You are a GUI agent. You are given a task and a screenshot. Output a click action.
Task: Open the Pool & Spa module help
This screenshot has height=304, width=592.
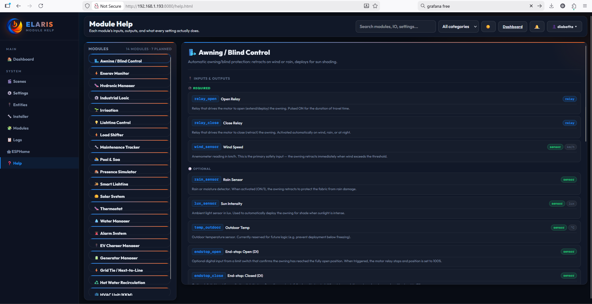coord(110,159)
